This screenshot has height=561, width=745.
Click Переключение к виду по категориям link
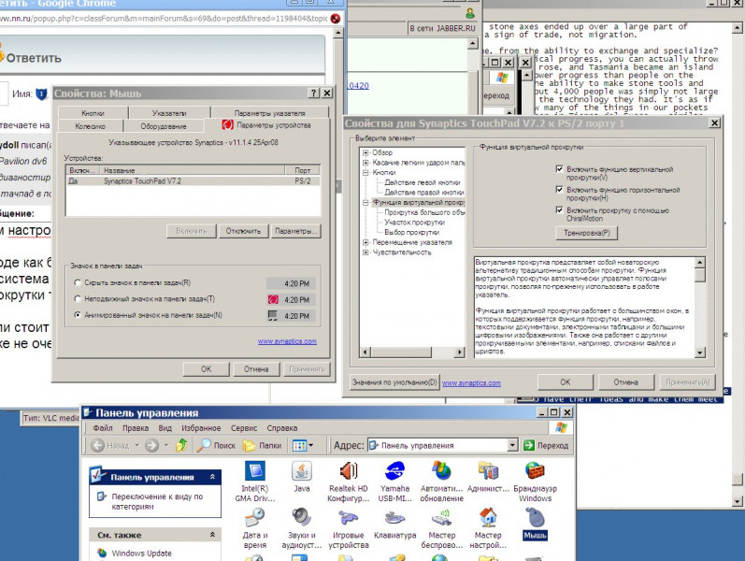coord(157,501)
